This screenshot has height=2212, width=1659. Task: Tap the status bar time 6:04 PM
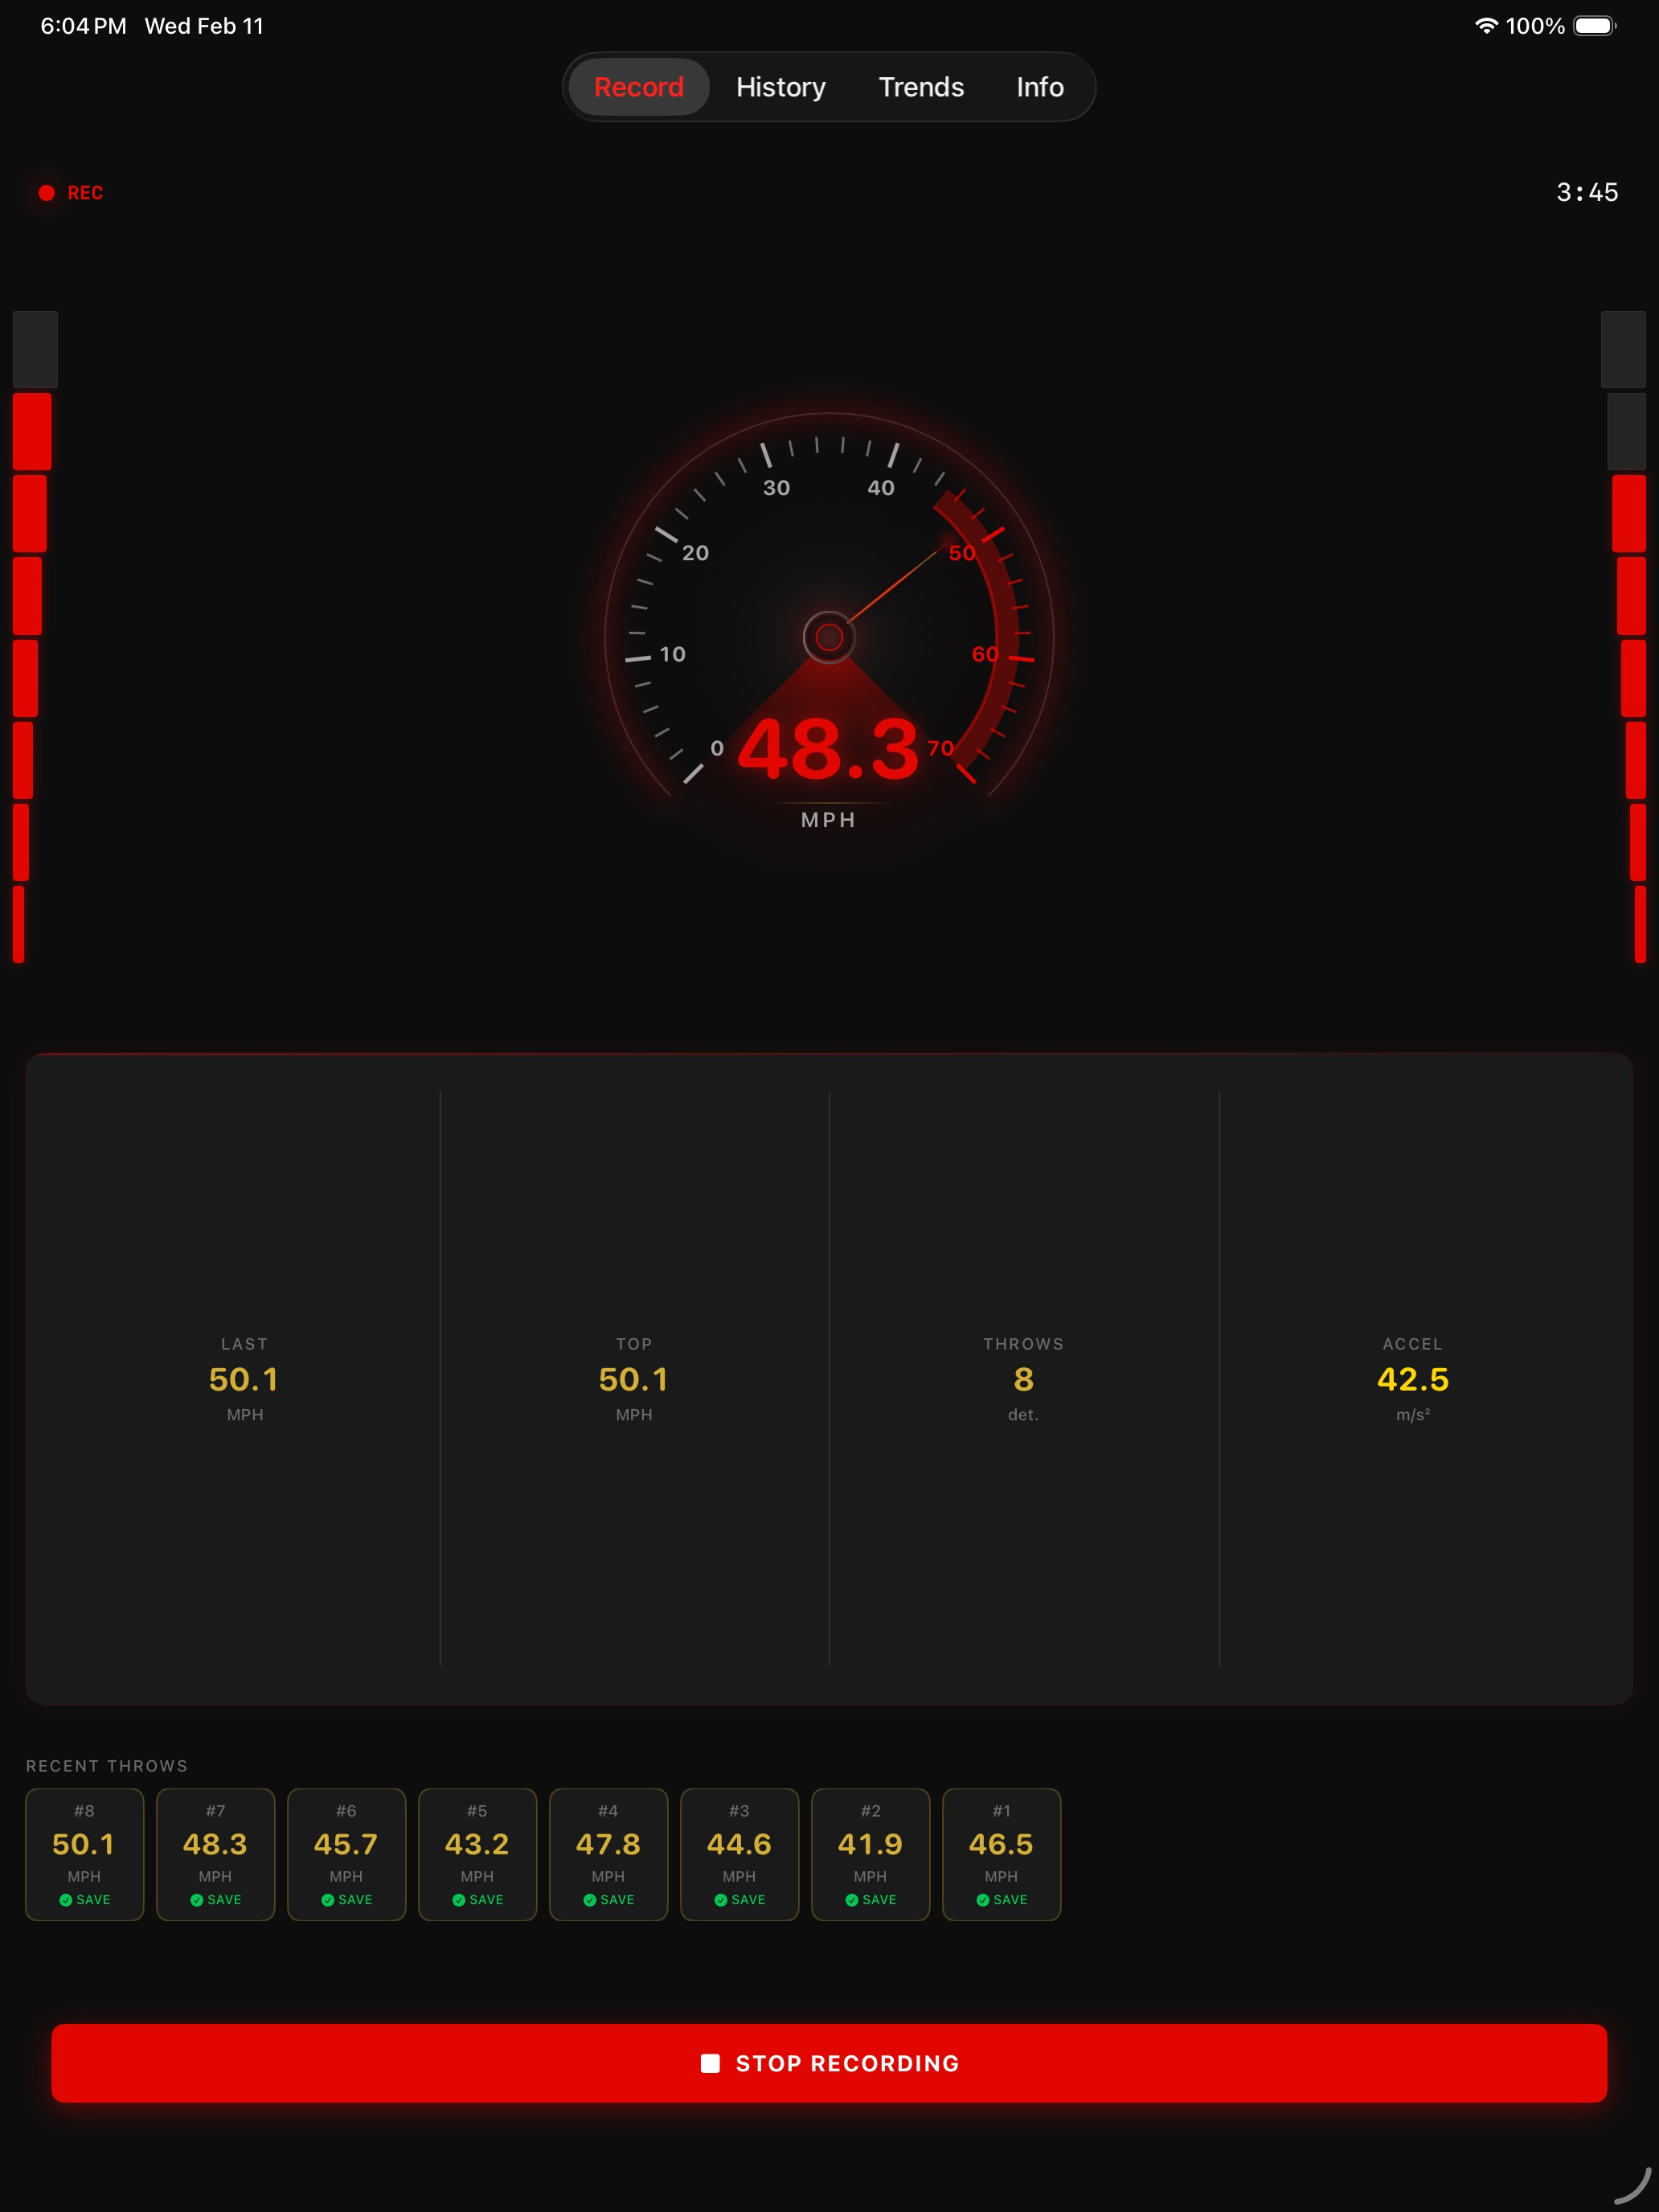(x=83, y=26)
